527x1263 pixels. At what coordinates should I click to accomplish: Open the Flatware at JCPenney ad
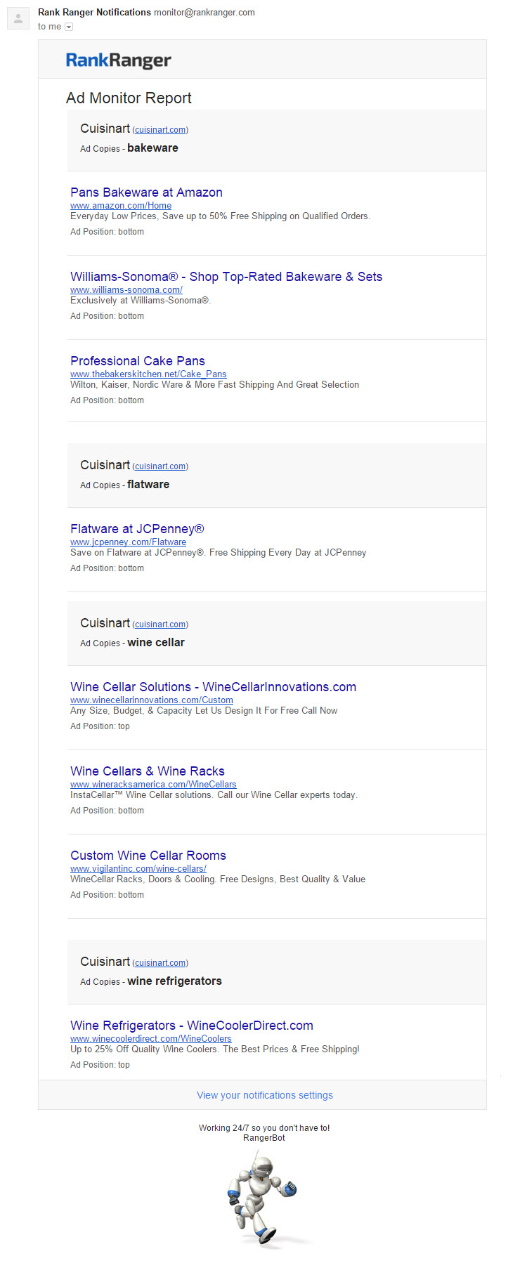click(137, 529)
